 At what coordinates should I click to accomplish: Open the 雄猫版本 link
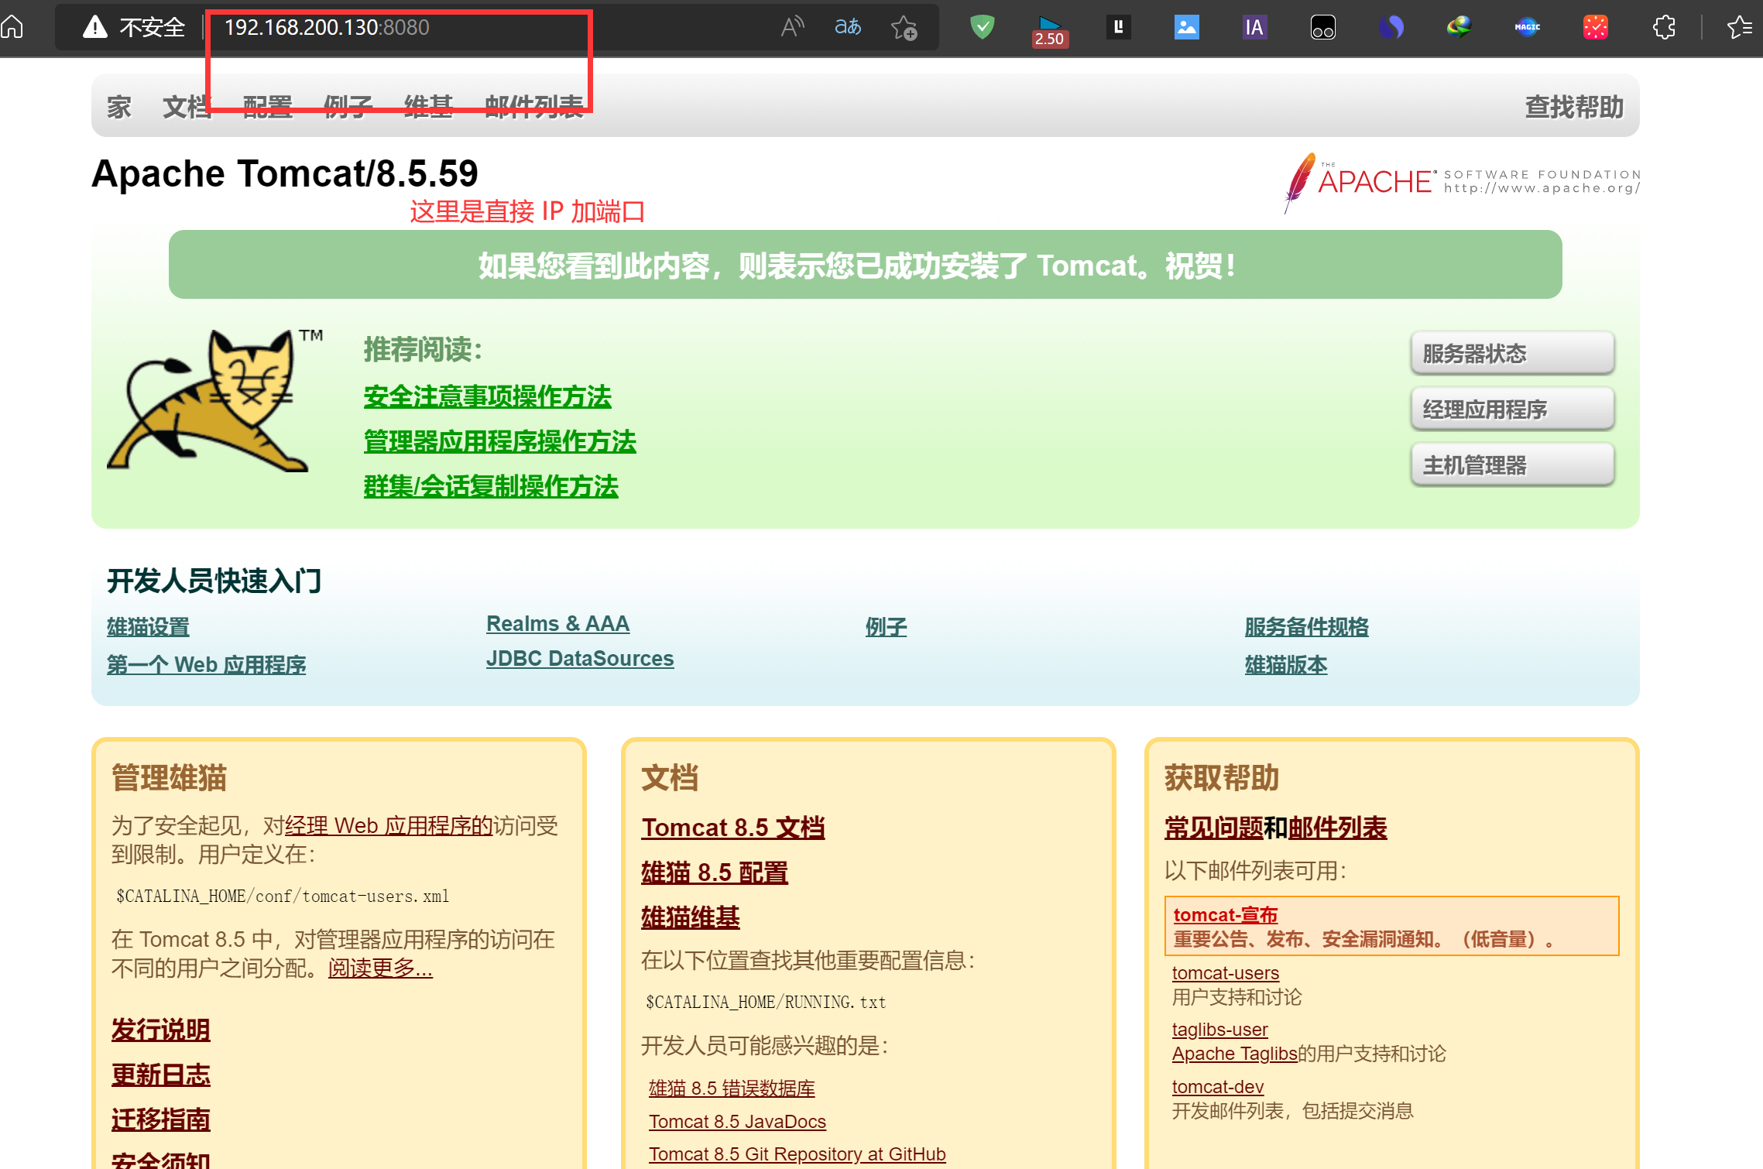[1286, 664]
